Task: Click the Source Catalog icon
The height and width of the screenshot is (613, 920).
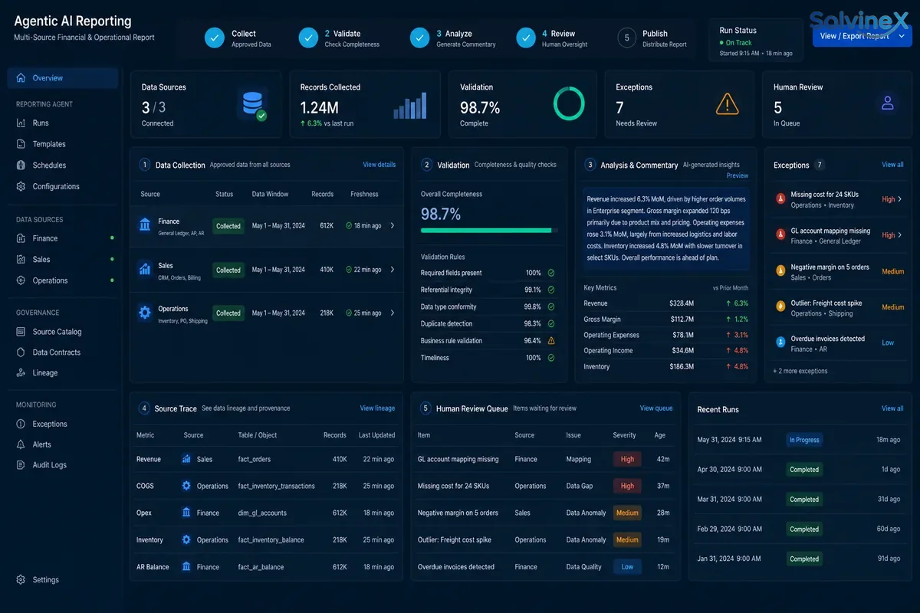Action: (21, 332)
